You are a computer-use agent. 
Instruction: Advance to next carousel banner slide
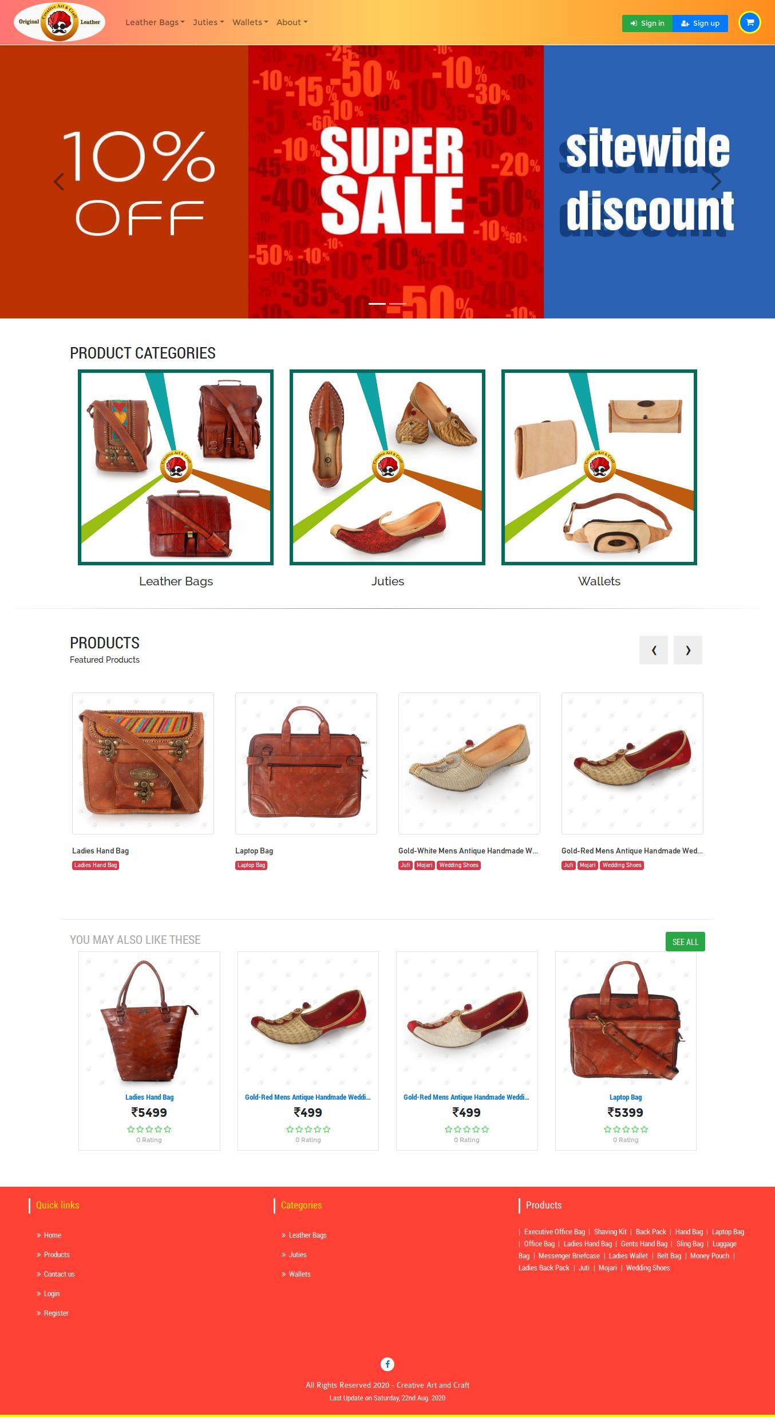click(x=716, y=182)
